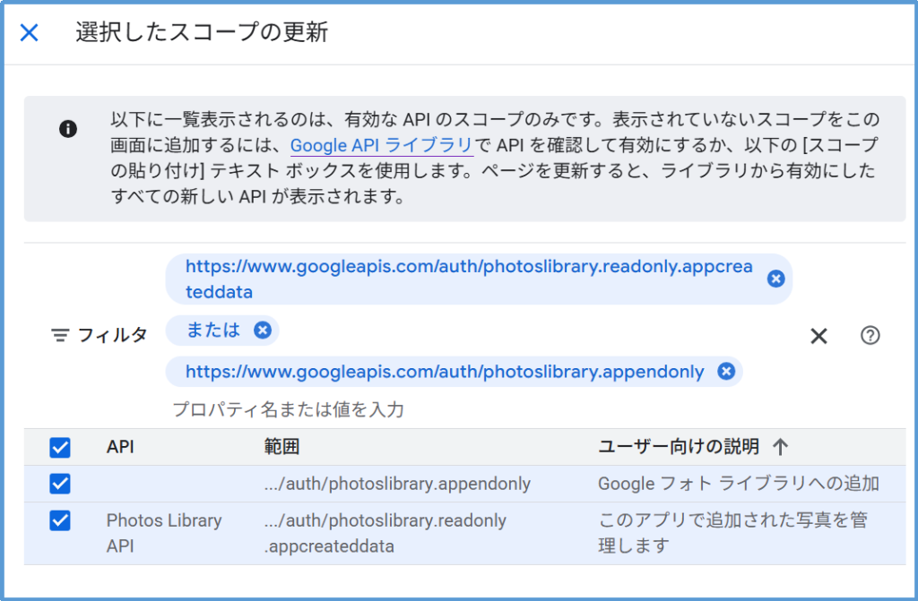This screenshot has width=918, height=601.
Task: Remove the photoslibrary.appendonly filter chip
Action: point(726,372)
